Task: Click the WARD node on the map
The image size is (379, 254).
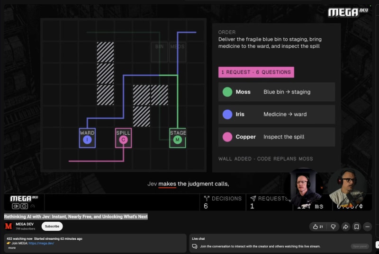Action: click(87, 138)
